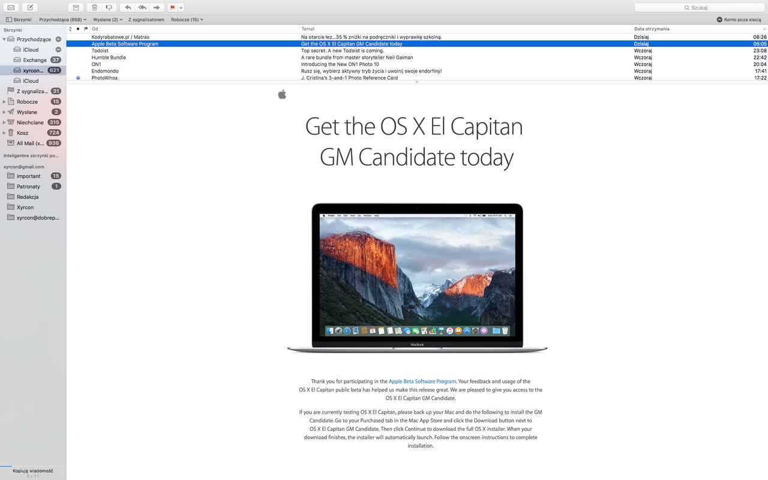Compose a new message with pencil icon
This screenshot has height=480, width=768.
click(30, 7)
